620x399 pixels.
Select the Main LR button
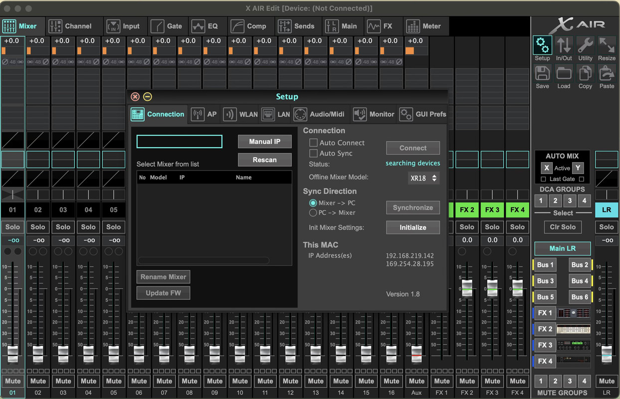point(563,248)
